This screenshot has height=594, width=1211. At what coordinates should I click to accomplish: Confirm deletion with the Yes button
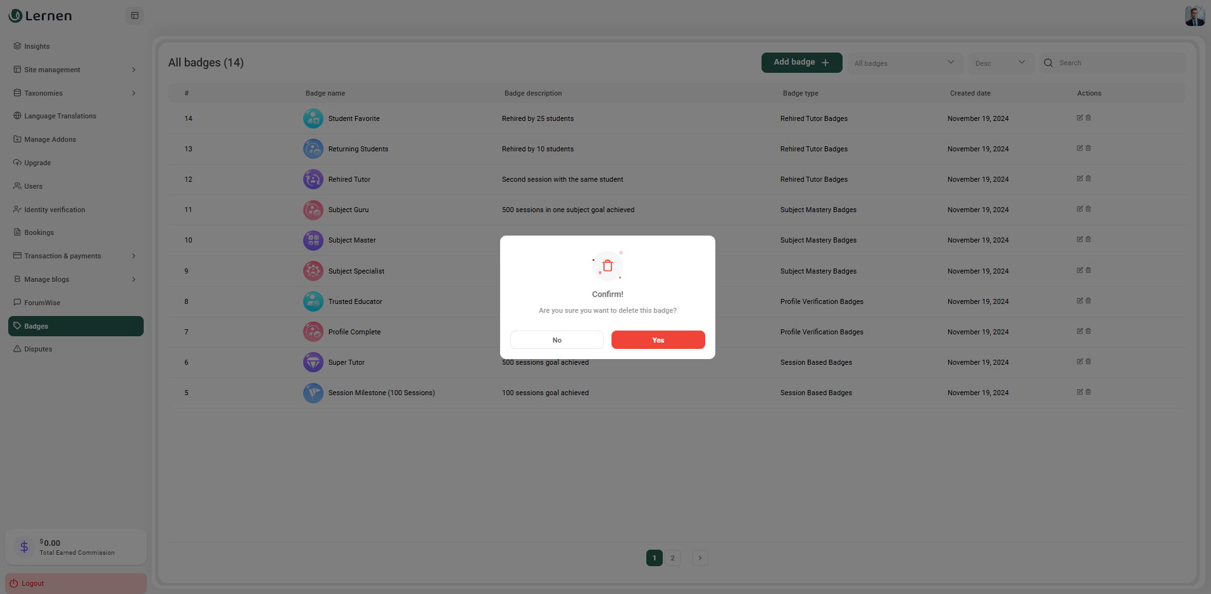tap(658, 340)
